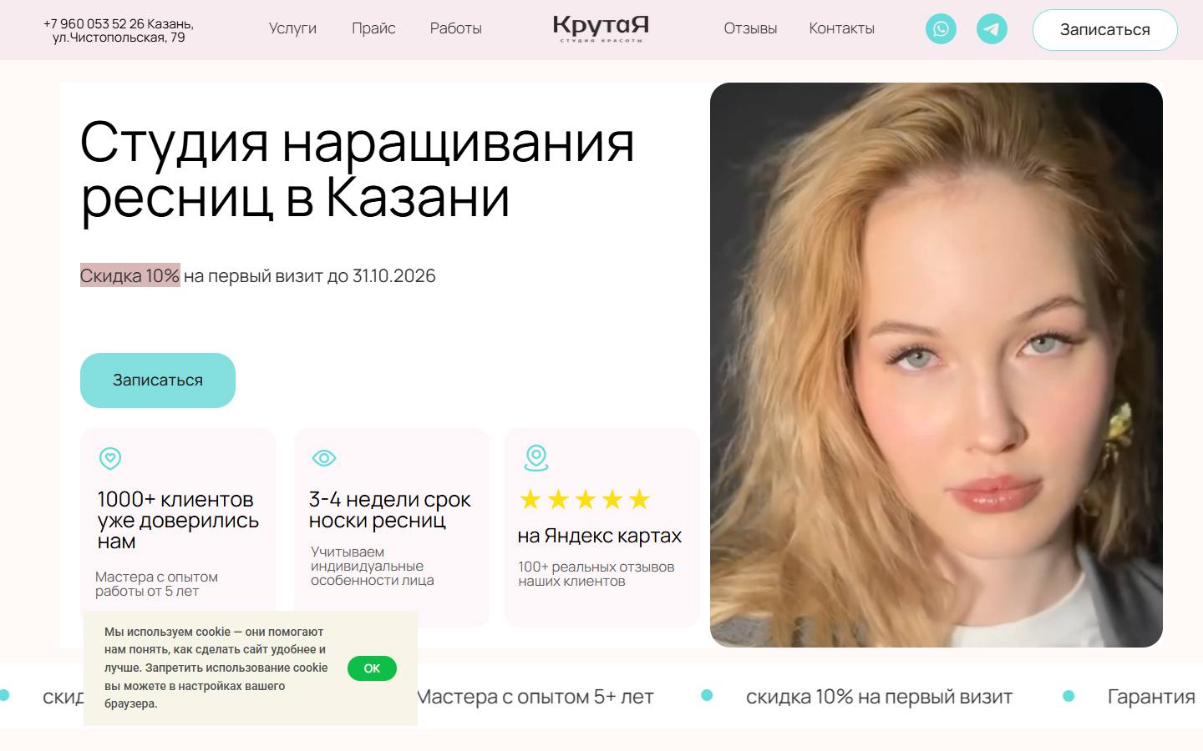
Task: Click the cookie notice message text
Action: click(216, 668)
